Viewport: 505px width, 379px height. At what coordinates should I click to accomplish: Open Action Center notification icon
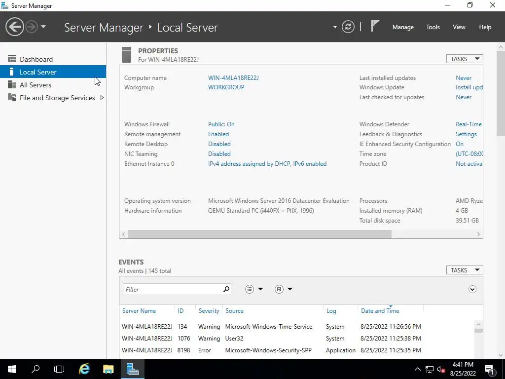point(490,369)
